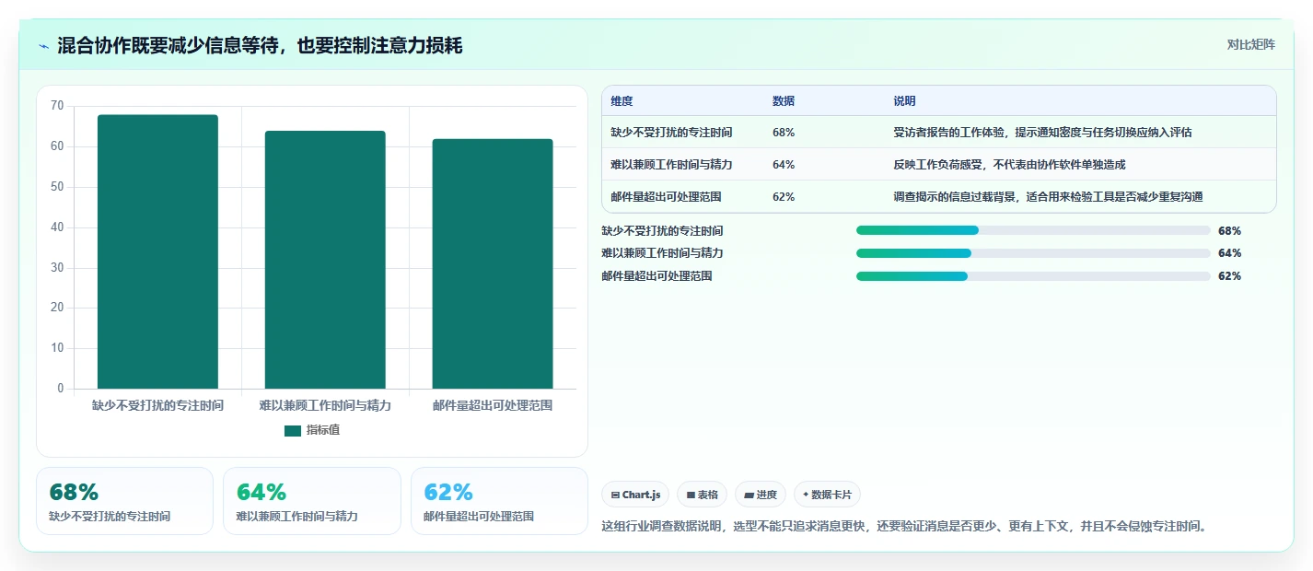This screenshot has width=1313, height=571.
Task: Click x-axis label 邮件量超出可处理范围
Action: [x=493, y=405]
